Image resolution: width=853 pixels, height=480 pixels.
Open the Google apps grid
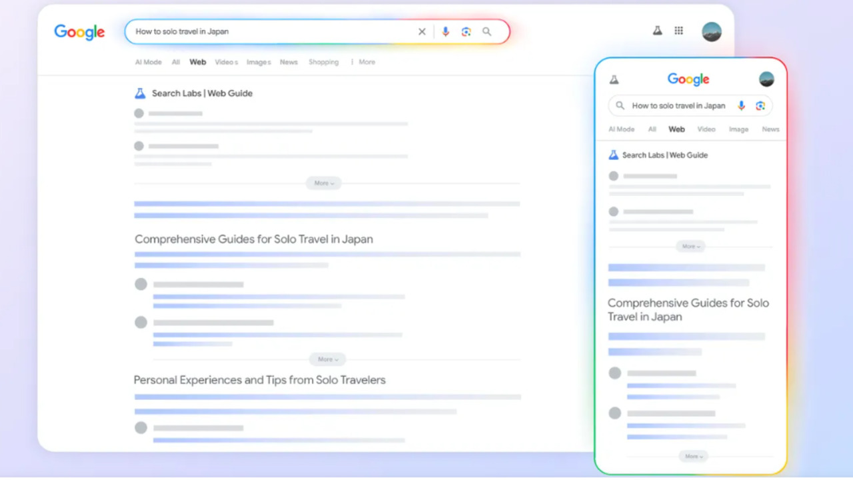point(678,31)
